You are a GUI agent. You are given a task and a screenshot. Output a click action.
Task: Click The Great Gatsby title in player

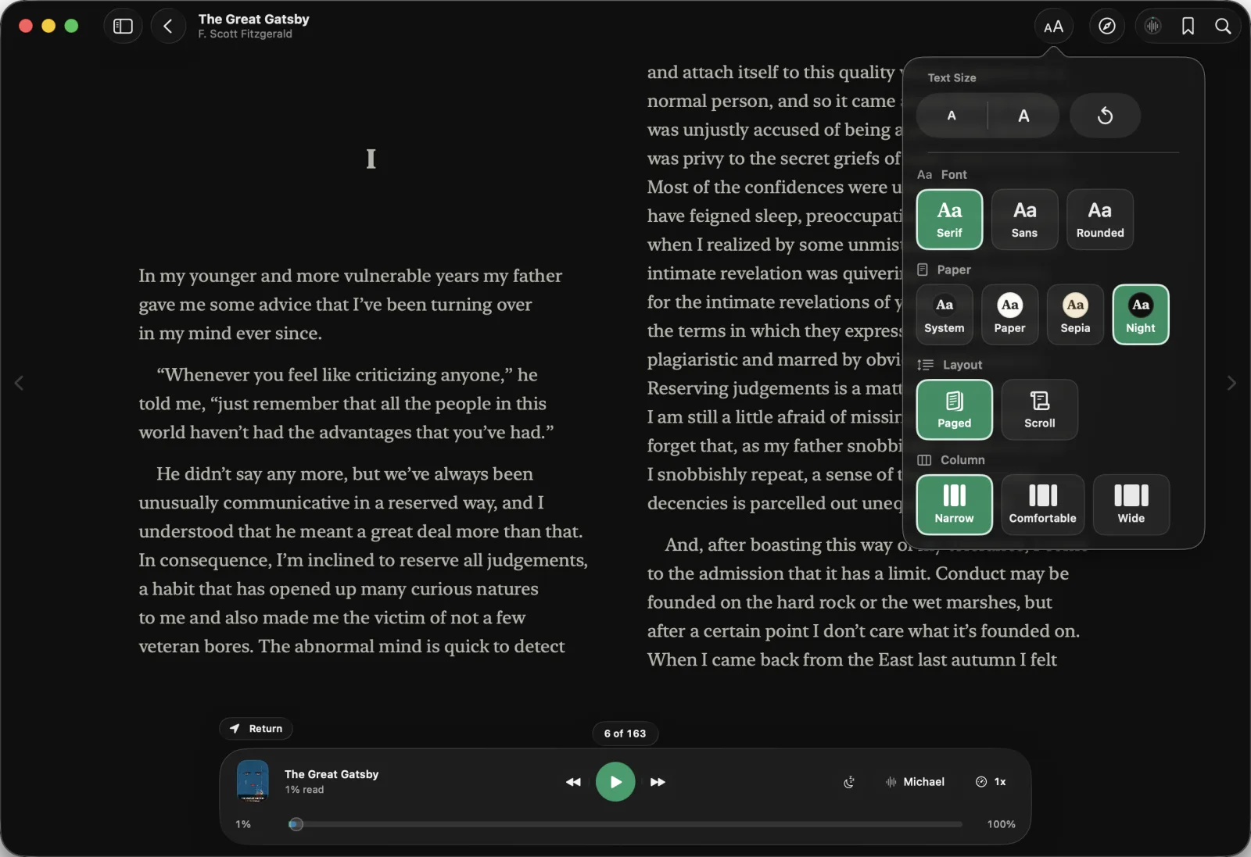tap(332, 774)
